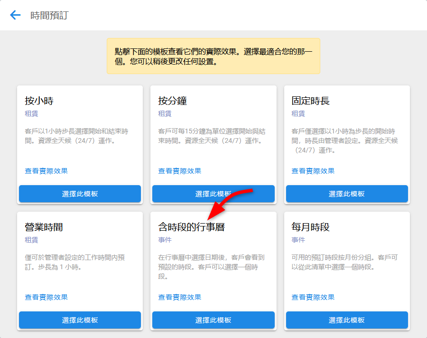Click the 按分鐘 card heading
Image resolution: width=427 pixels, height=338 pixels.
172,101
